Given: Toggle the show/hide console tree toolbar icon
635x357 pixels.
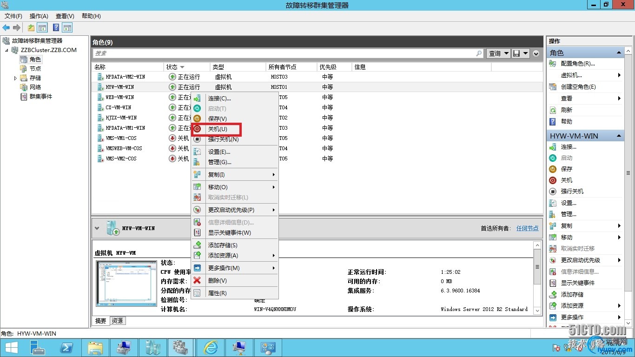Looking at the screenshot, I should tap(42, 28).
